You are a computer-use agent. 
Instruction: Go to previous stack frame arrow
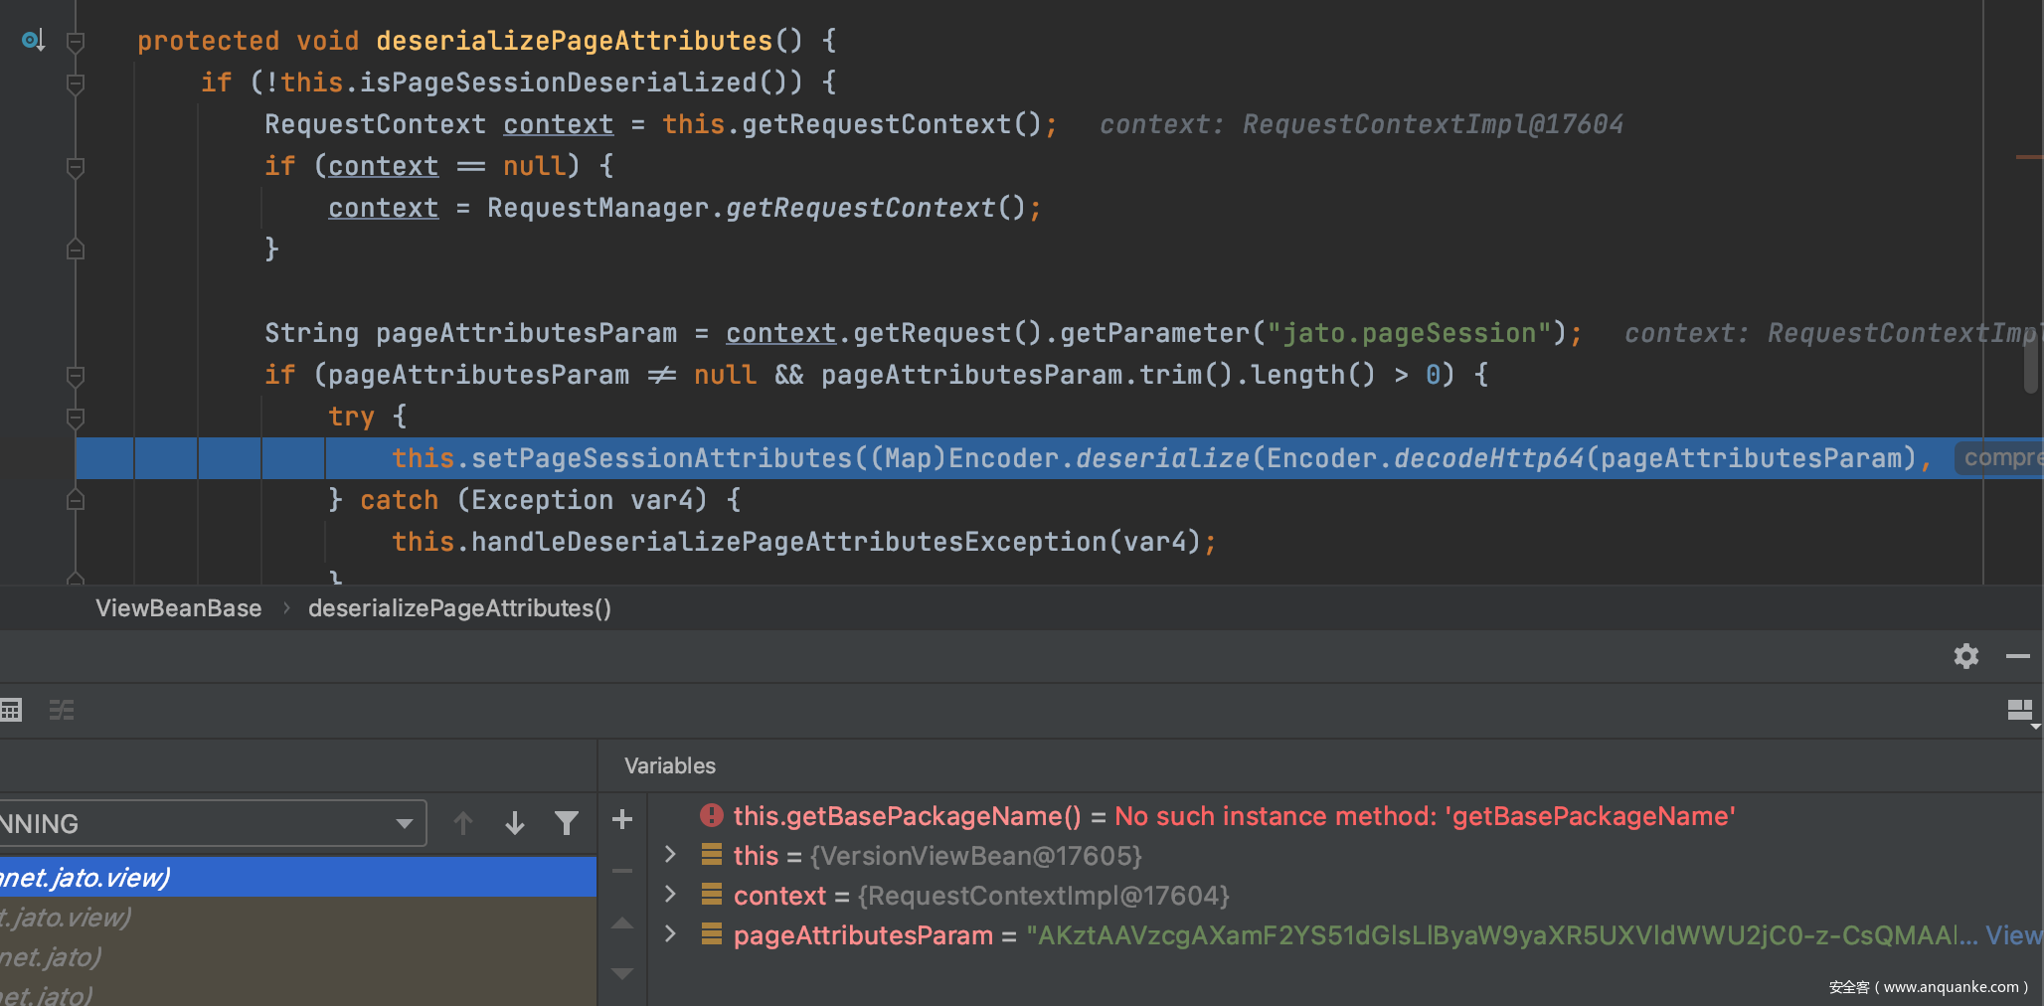pyautogui.click(x=463, y=823)
